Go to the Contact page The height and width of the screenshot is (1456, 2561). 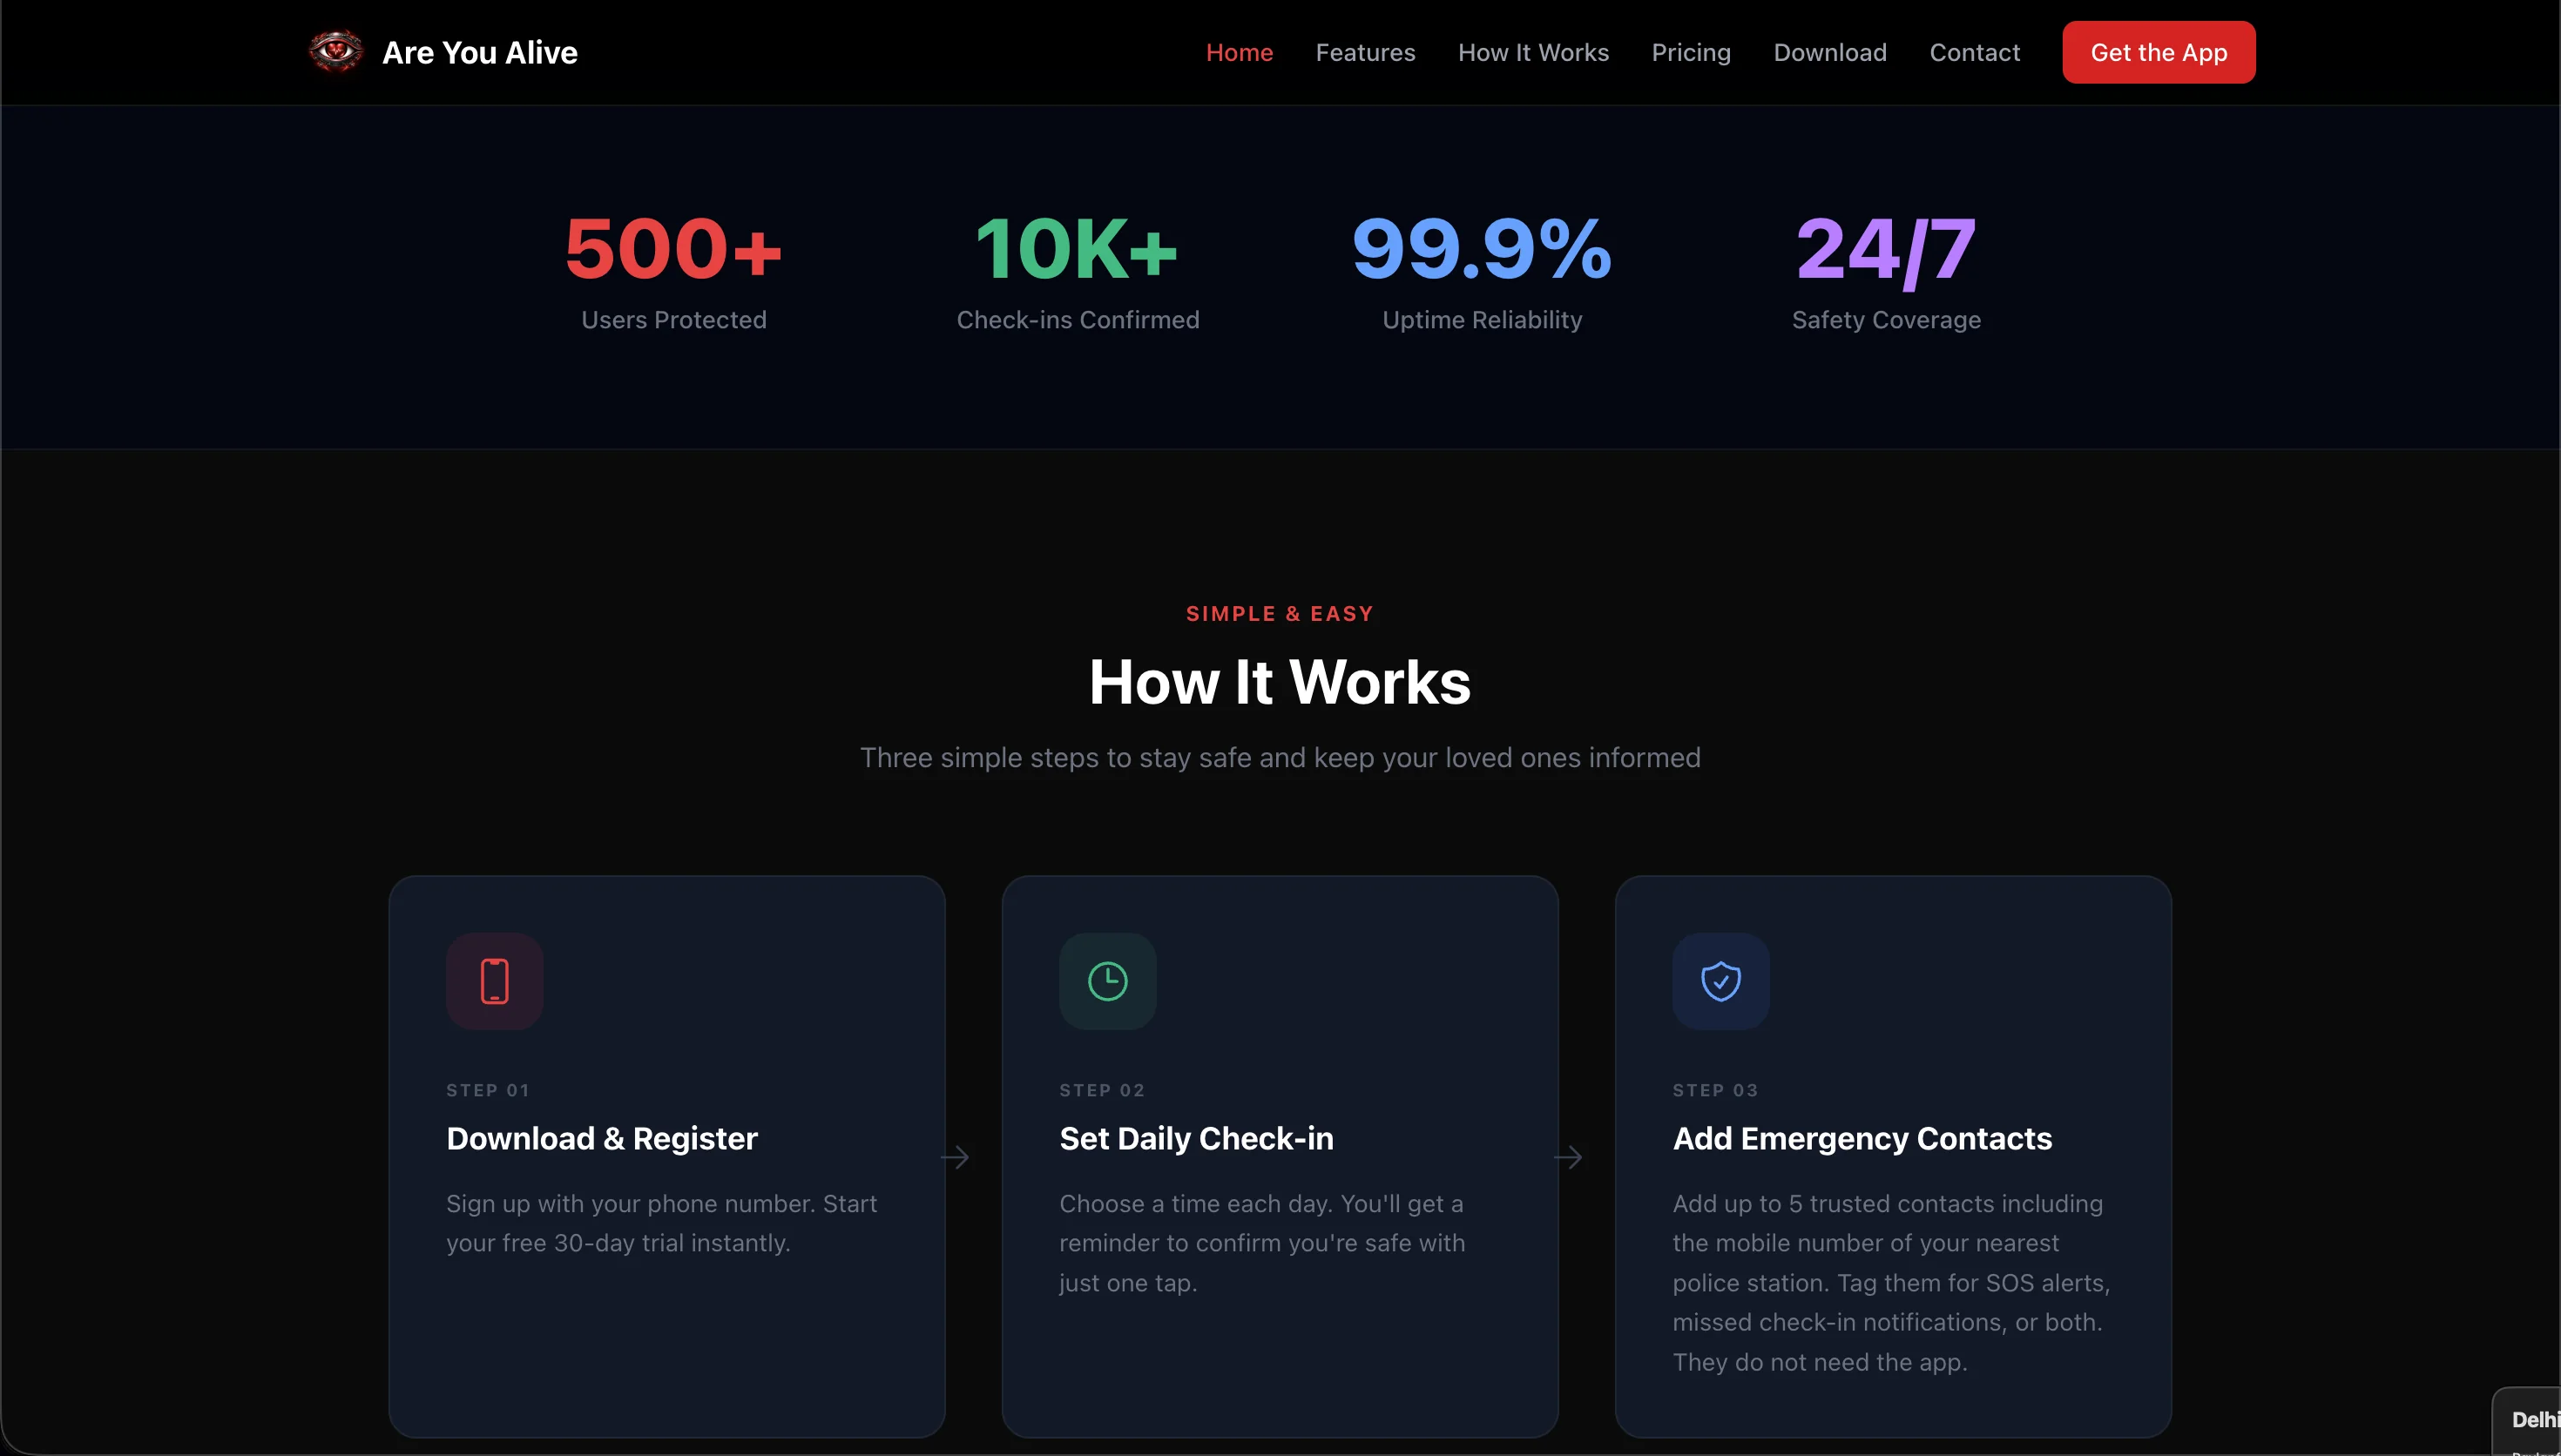click(x=1975, y=52)
